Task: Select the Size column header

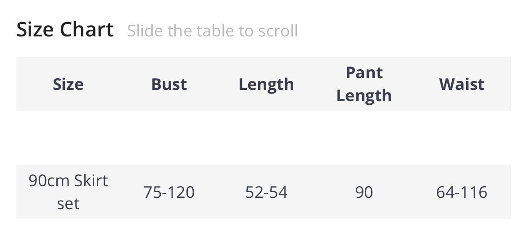Action: 68,84
